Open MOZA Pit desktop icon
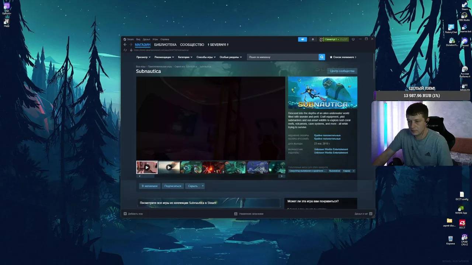The height and width of the screenshot is (265, 472). click(x=465, y=88)
